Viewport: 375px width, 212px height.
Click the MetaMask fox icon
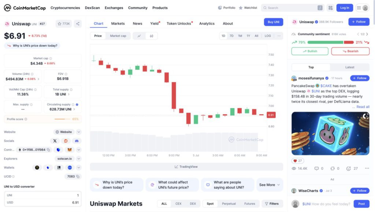pyautogui.click(x=69, y=150)
